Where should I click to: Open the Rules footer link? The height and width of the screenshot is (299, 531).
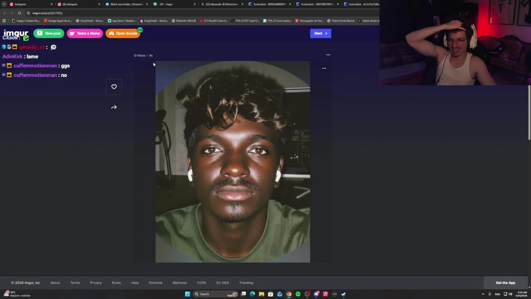(x=116, y=283)
